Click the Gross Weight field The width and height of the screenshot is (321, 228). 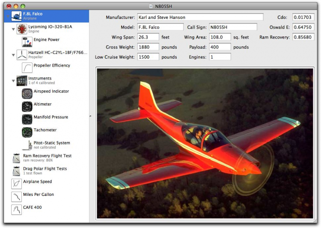click(x=148, y=47)
